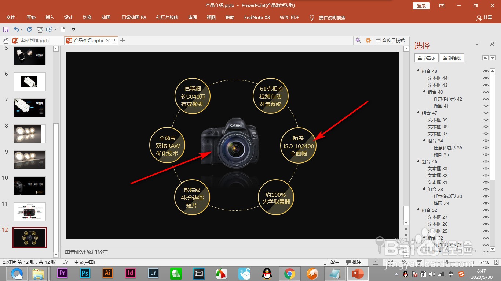This screenshot has width=501, height=281.
Task: Toggle visibility of 文本框 33
Action: coord(486,169)
